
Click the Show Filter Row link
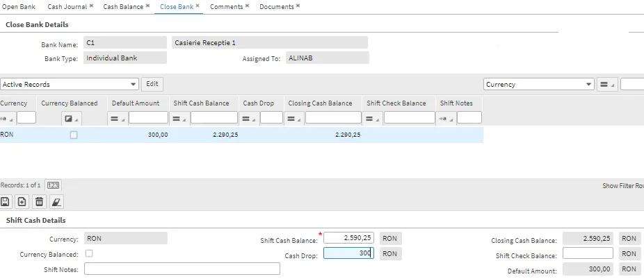623,185
